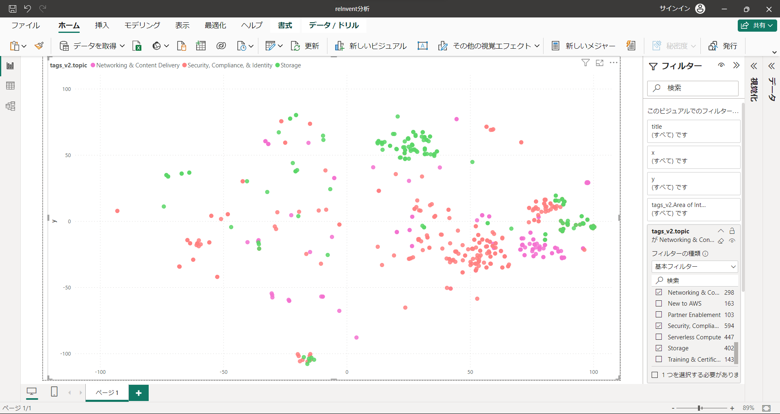
Task: Switch to table view in left sidebar
Action: click(11, 86)
